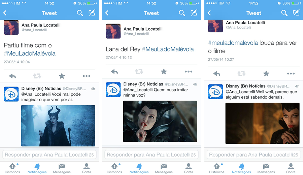Open Disney avatar beside 'Quem ousa imitar' reply

(x=113, y=90)
